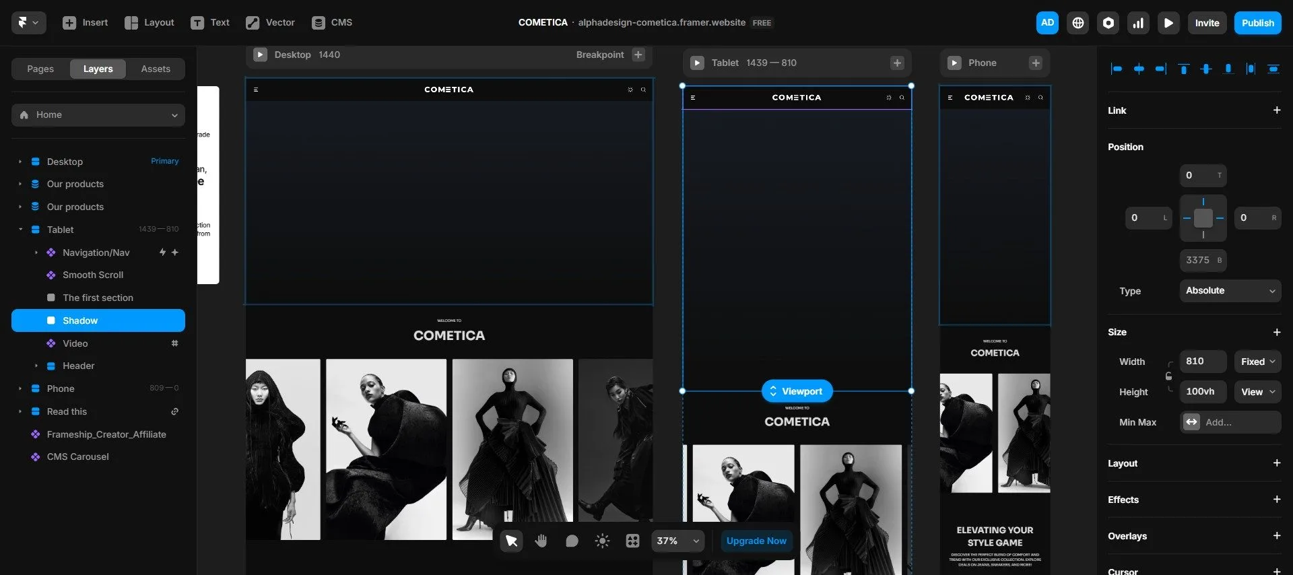Image resolution: width=1293 pixels, height=575 pixels.
Task: Add a breakpoint with Desktop plus button
Action: (x=638, y=55)
